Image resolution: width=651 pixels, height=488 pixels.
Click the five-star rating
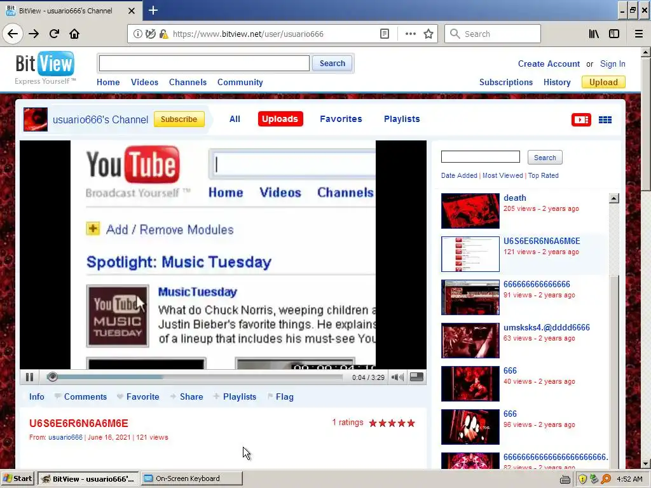click(392, 423)
